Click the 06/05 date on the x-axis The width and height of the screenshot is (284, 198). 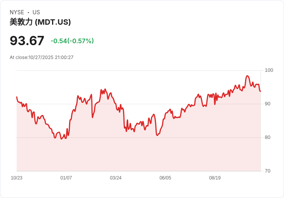165,178
